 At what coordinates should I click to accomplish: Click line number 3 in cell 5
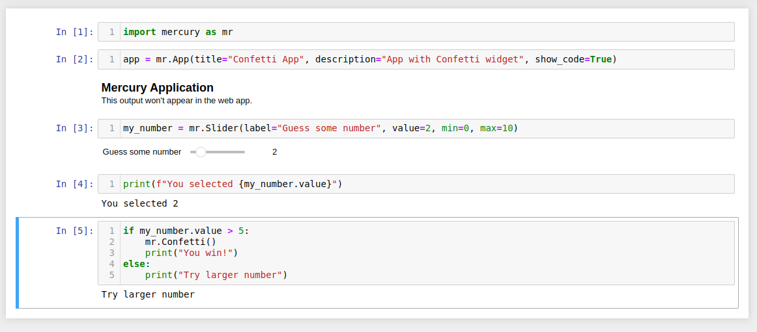(x=112, y=253)
